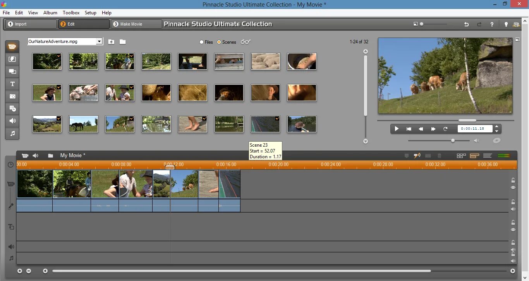
Task: Click the 0:00:11.18 timecode field
Action: click(x=475, y=129)
